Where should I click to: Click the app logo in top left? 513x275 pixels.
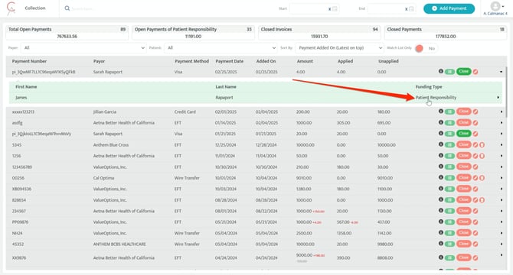coord(11,8)
